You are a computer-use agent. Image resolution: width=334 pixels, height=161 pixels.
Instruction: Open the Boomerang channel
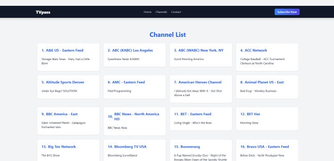190,147
